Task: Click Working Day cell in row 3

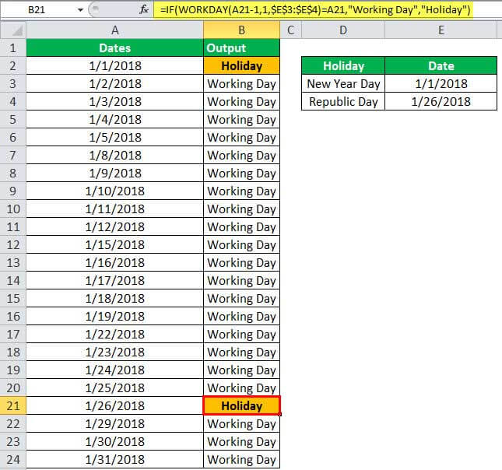Action: tap(242, 84)
